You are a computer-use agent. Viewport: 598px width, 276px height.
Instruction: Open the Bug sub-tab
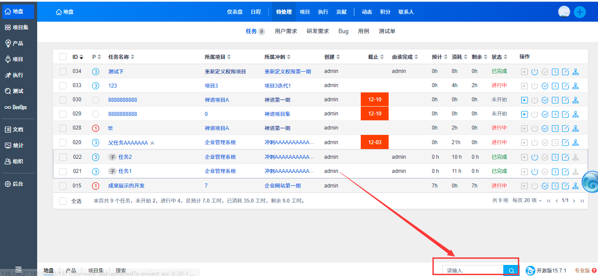(x=343, y=31)
